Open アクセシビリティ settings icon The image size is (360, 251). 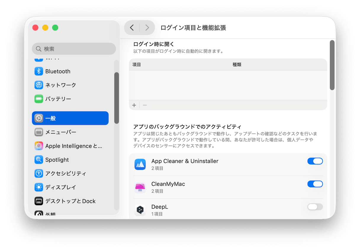point(39,173)
